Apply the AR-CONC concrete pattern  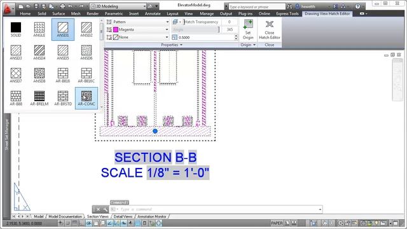[86, 98]
